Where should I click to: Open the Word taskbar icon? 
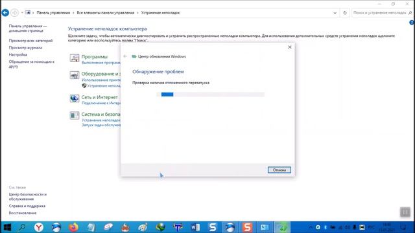click(195, 227)
